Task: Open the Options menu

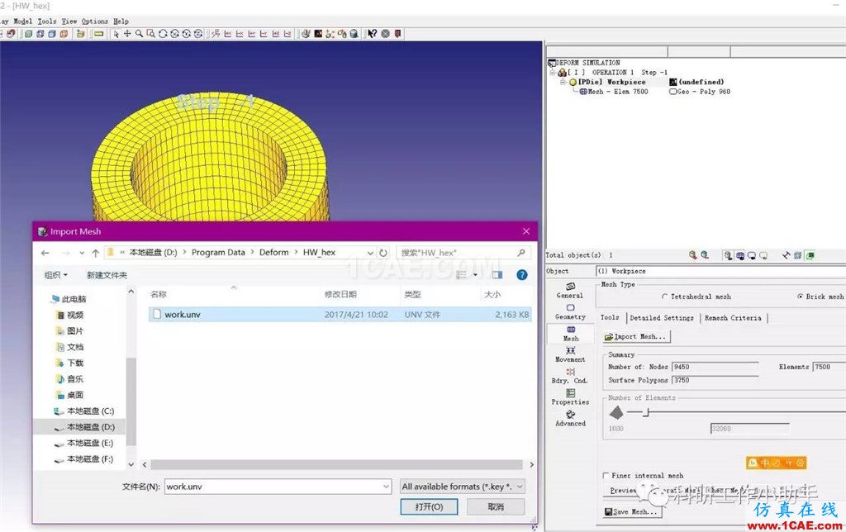Action: (95, 21)
